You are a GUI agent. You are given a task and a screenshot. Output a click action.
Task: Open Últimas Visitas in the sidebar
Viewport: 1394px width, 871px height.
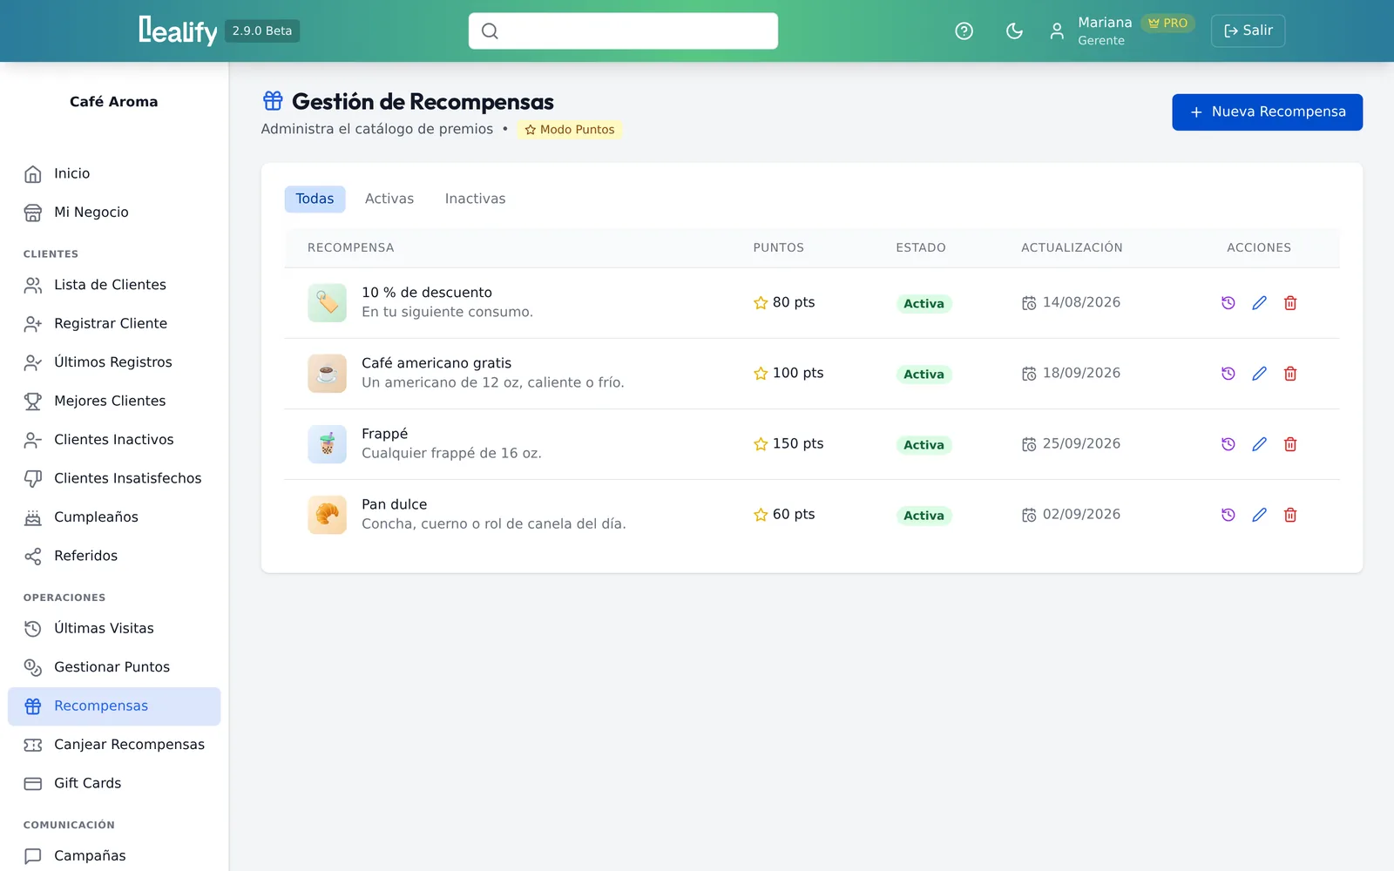[x=114, y=629]
